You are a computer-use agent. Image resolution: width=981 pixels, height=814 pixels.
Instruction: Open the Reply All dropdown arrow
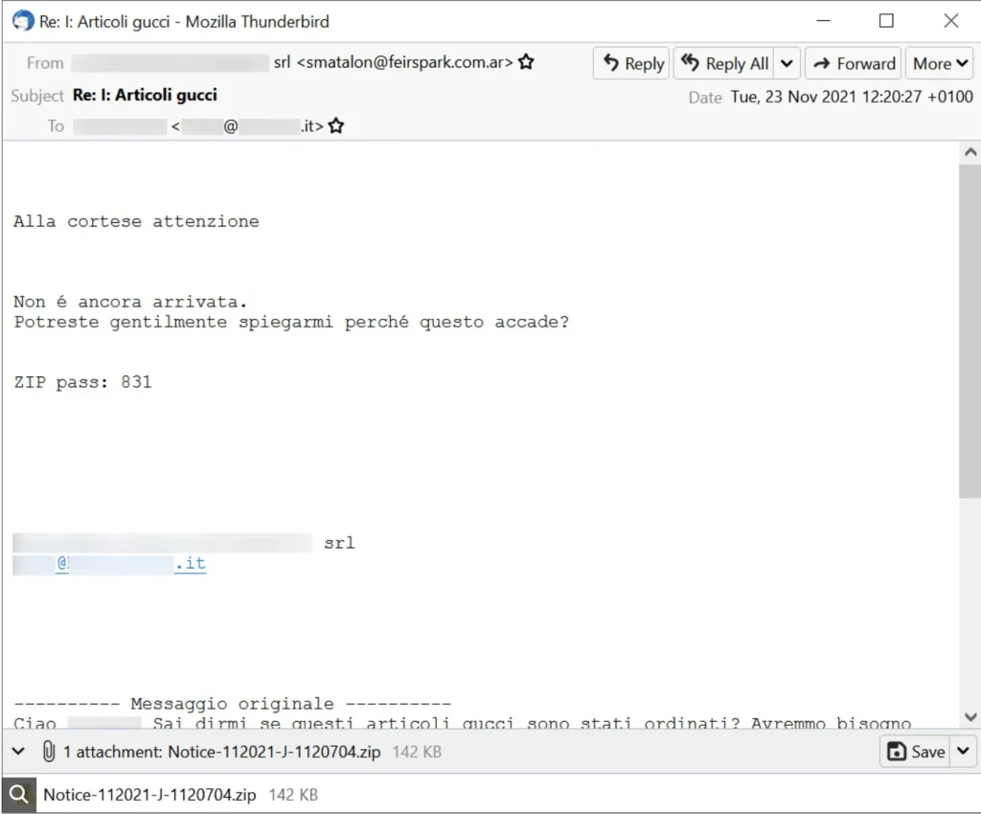[787, 63]
